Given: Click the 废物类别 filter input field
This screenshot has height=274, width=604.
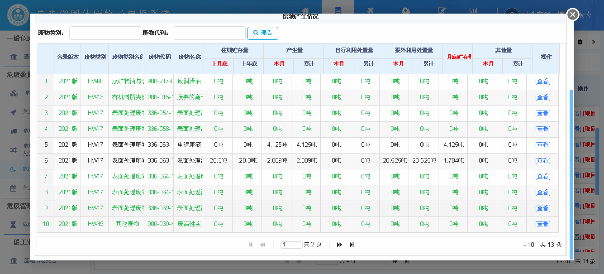Looking at the screenshot, I should click(105, 33).
